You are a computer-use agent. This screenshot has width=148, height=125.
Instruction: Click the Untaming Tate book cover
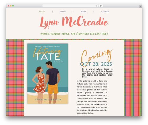[x=48, y=74]
